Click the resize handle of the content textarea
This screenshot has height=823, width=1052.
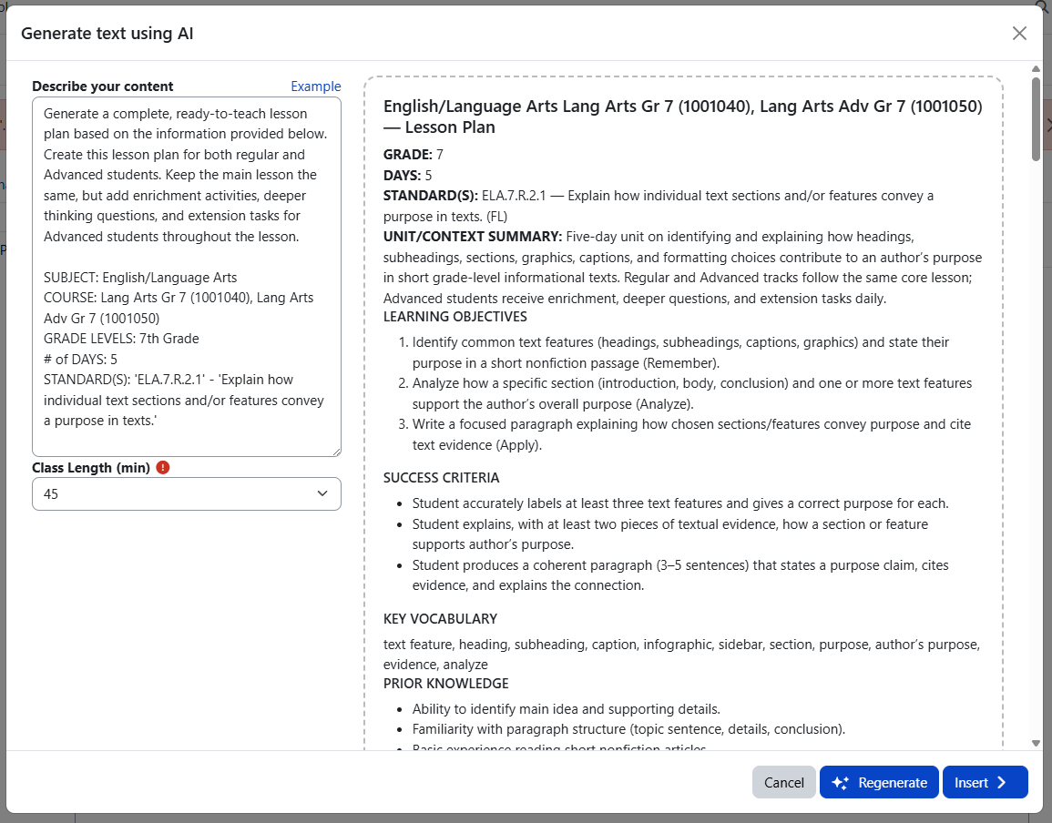(x=336, y=452)
